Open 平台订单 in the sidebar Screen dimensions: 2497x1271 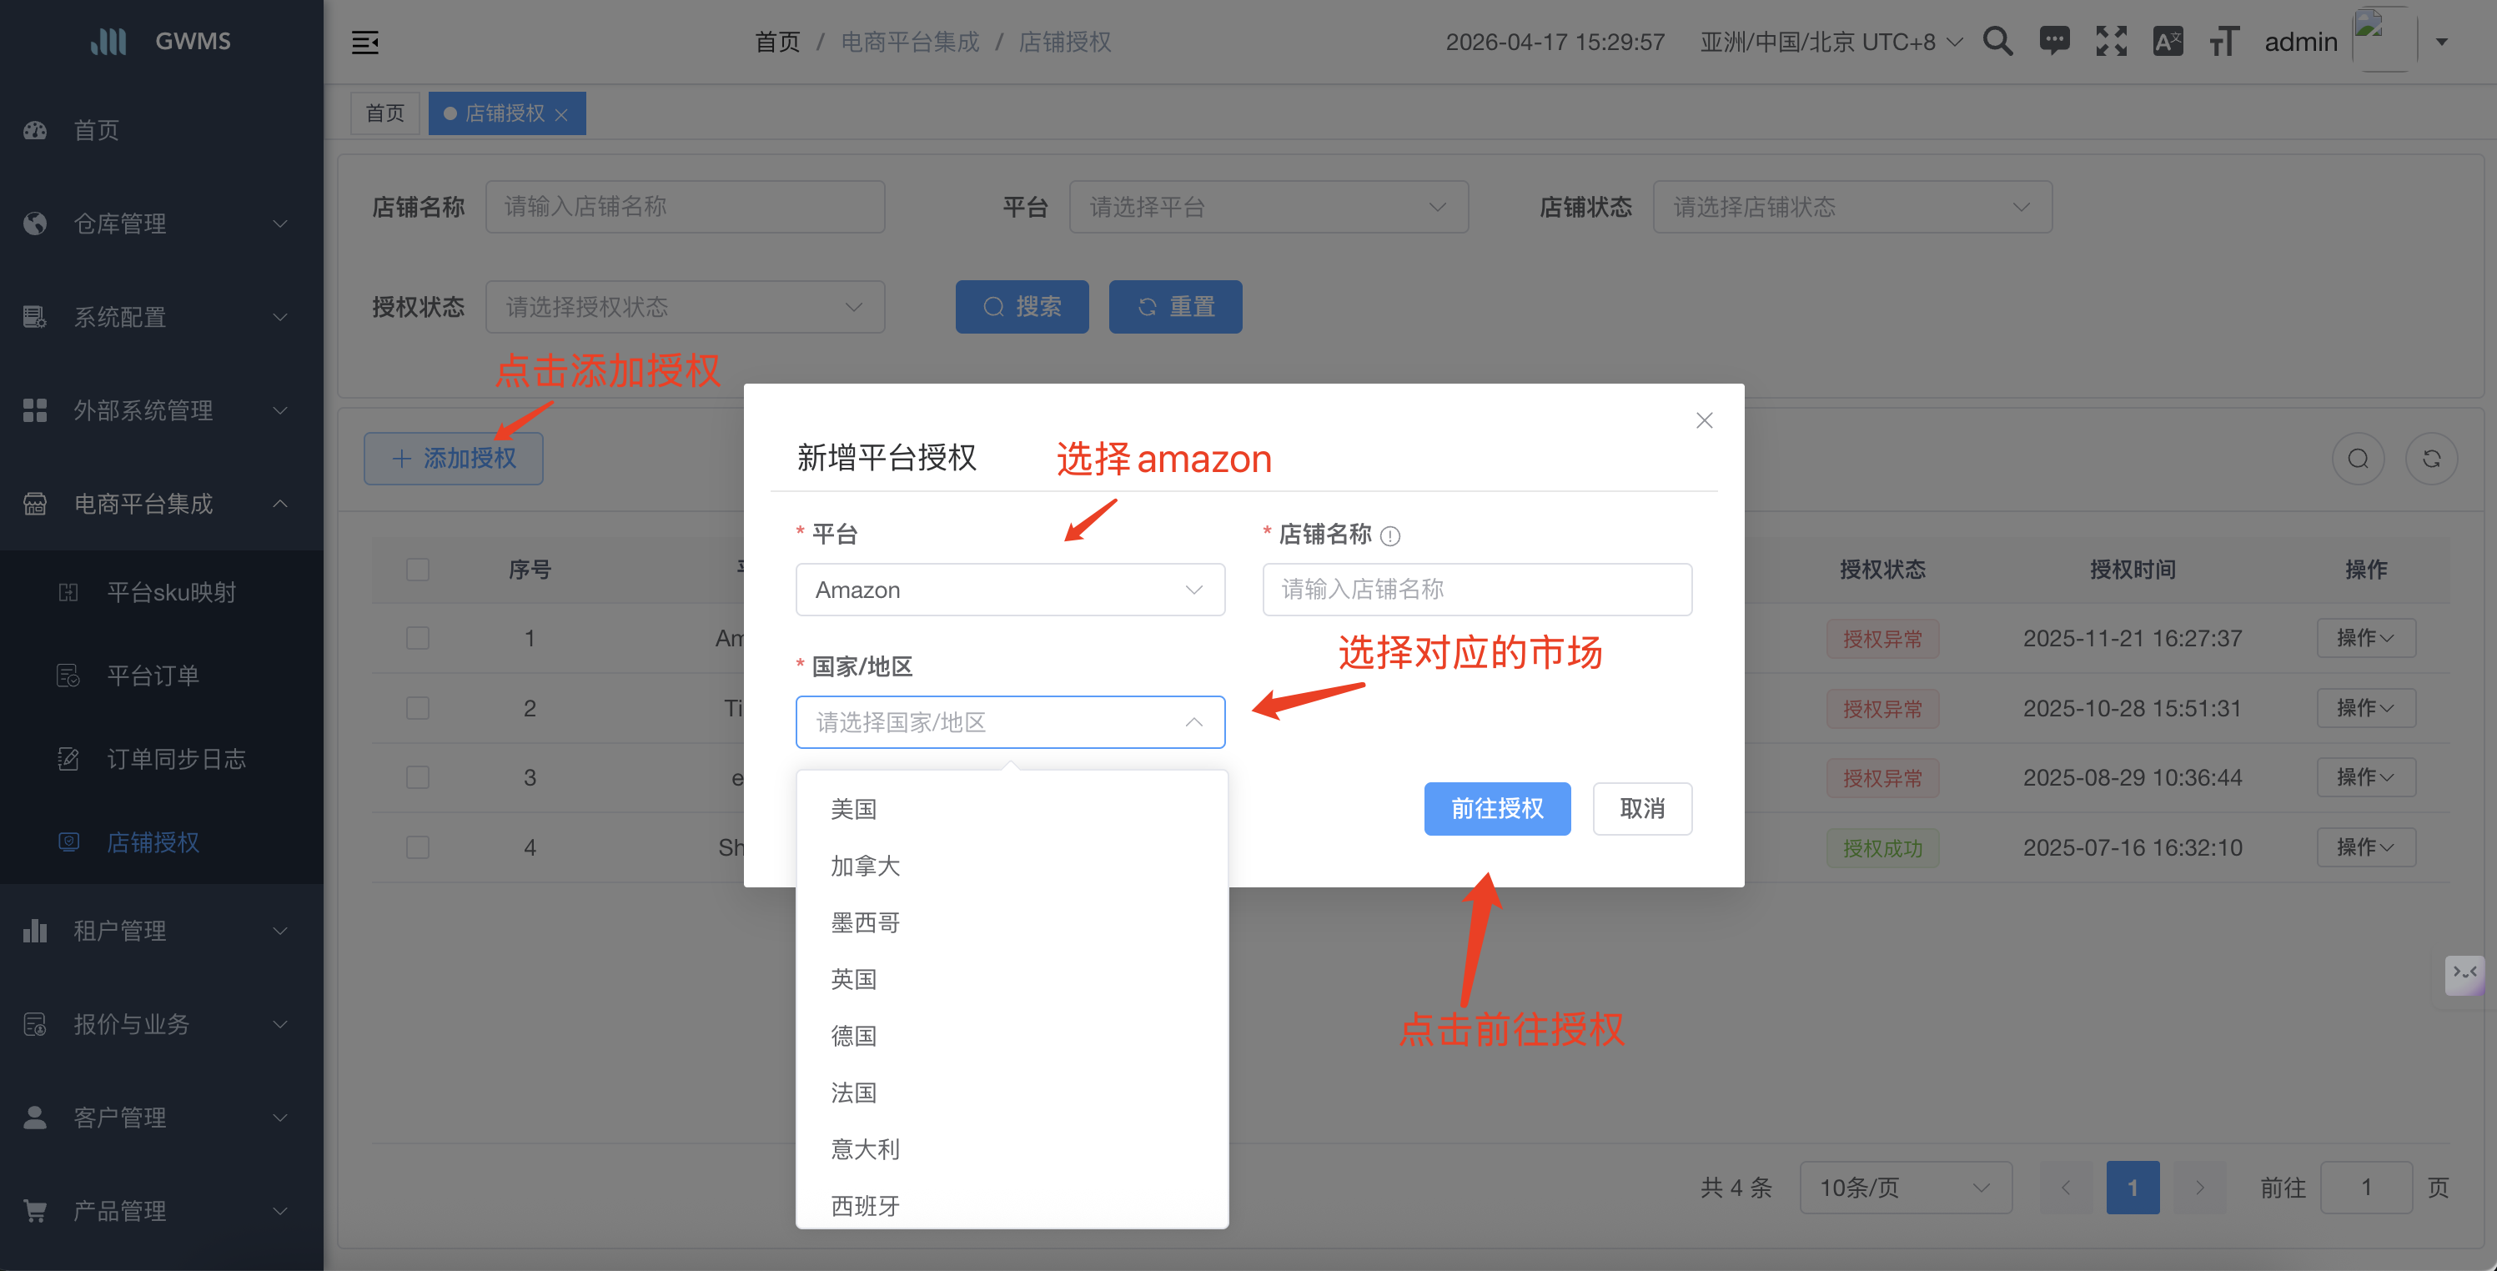(x=162, y=676)
